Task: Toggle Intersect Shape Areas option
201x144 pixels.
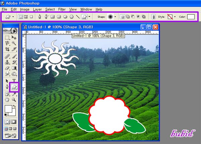Action: [x=138, y=17]
